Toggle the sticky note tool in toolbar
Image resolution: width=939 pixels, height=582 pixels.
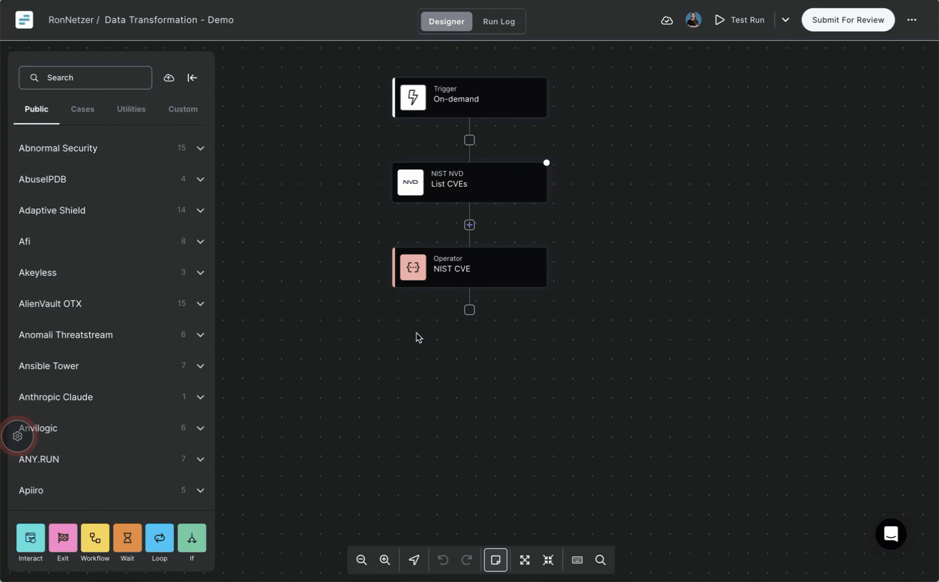pyautogui.click(x=495, y=560)
